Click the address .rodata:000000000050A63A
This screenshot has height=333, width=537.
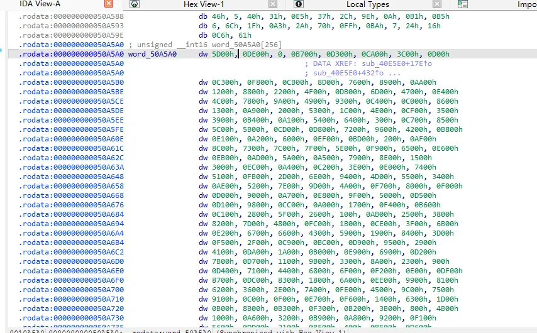pos(71,167)
